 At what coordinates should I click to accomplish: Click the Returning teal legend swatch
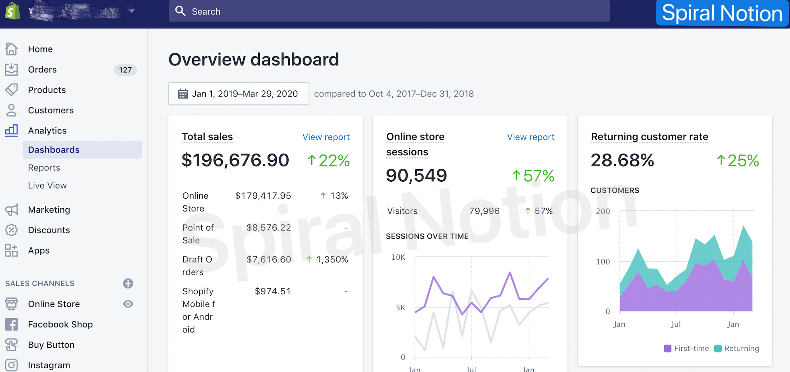[x=718, y=349]
